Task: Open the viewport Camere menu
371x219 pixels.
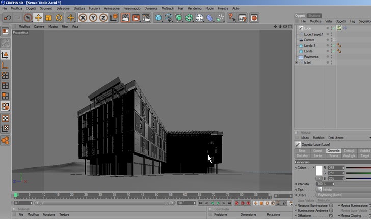Action: click(39, 26)
